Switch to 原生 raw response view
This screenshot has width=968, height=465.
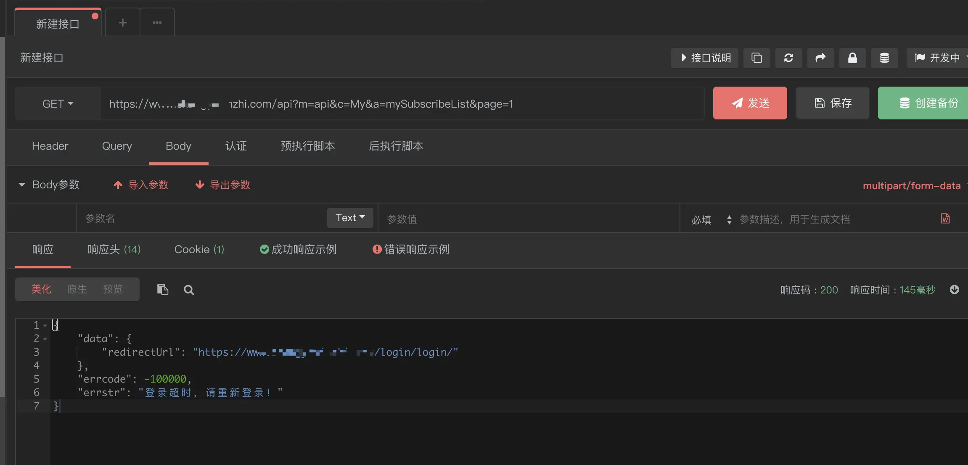(x=77, y=289)
